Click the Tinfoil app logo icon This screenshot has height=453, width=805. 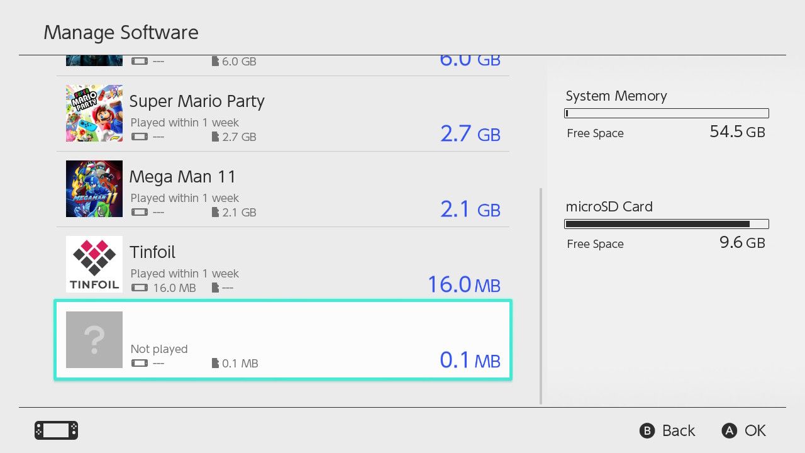(x=94, y=264)
